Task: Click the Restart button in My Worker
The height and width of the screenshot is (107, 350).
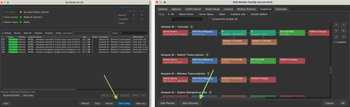Action: pos(109,103)
